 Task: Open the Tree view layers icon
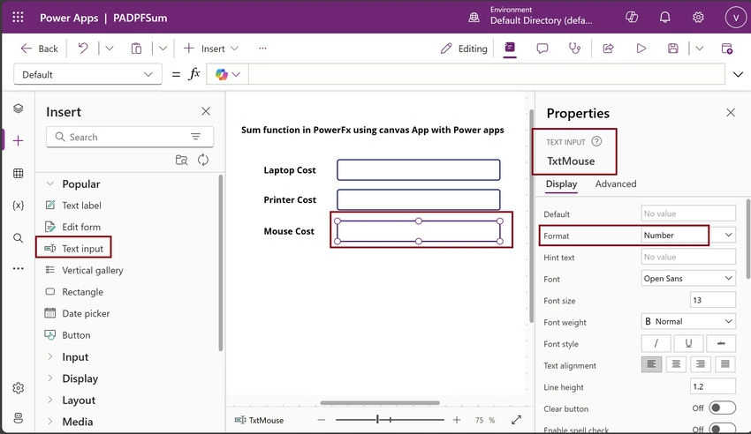19,108
